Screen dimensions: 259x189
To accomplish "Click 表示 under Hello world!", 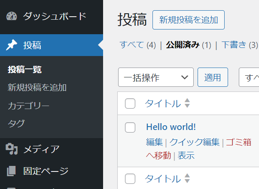I will [x=186, y=156].
